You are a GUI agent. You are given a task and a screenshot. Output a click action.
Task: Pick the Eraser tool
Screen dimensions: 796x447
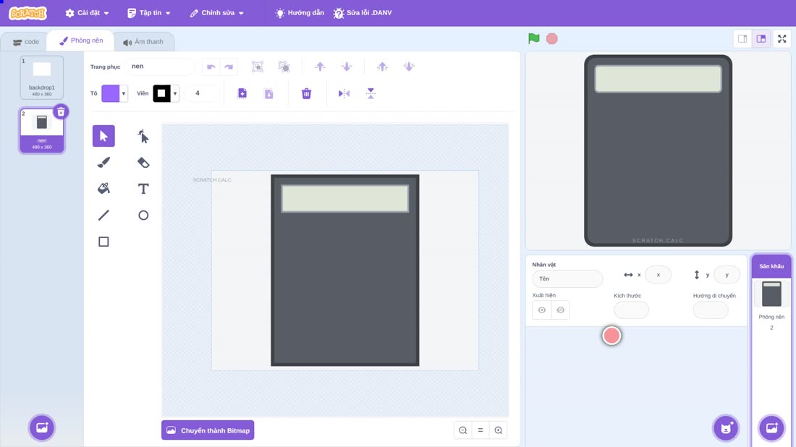click(143, 162)
